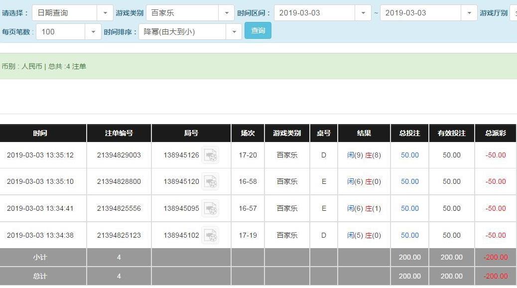Expand the 每页笔数 100 dropdown
The image size is (517, 288).
pyautogui.click(x=93, y=32)
